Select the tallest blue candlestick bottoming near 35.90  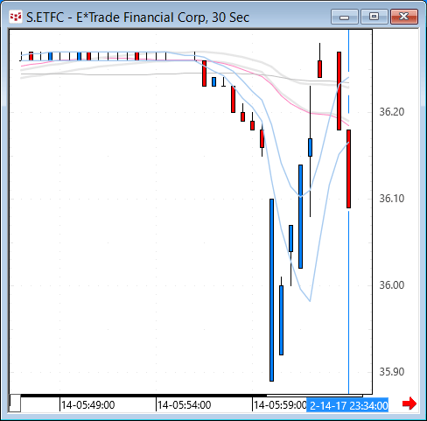pos(271,290)
